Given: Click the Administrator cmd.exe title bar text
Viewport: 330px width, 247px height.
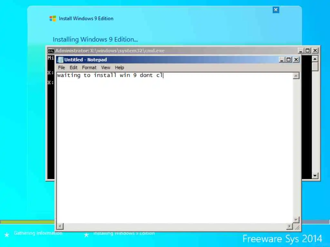Looking at the screenshot, I should pyautogui.click(x=110, y=50).
